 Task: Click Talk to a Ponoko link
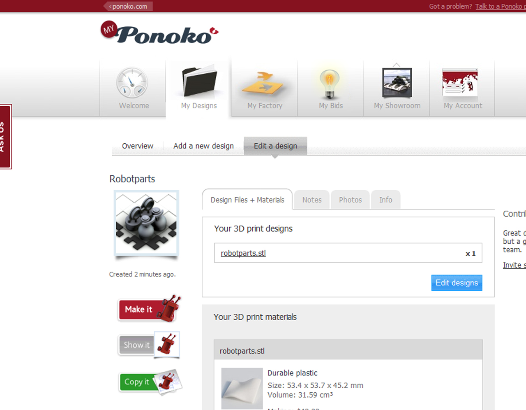tap(501, 6)
